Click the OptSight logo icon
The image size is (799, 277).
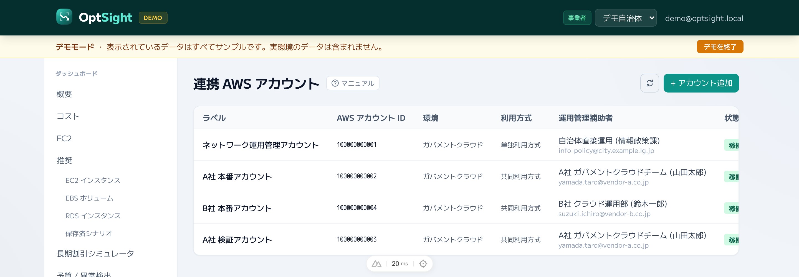click(x=64, y=17)
